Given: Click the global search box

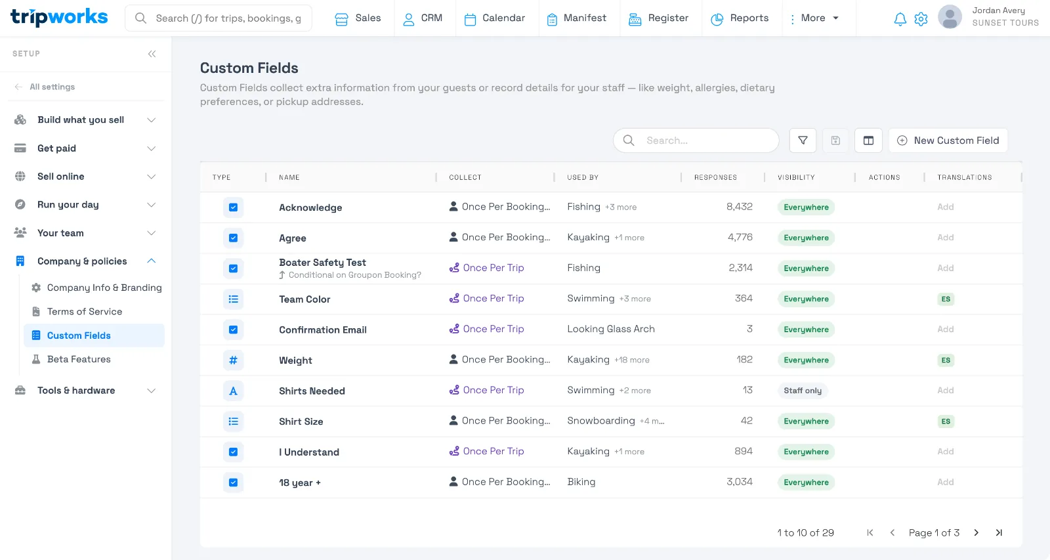Looking at the screenshot, I should pyautogui.click(x=219, y=18).
